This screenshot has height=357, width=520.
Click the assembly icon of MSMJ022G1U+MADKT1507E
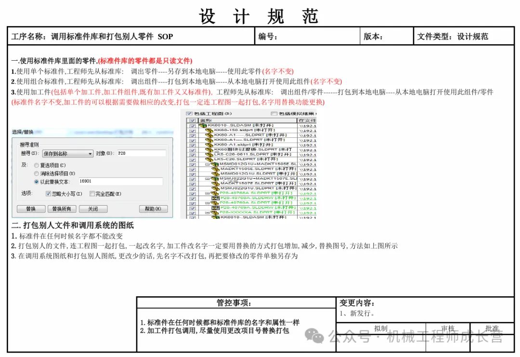pos(215,179)
